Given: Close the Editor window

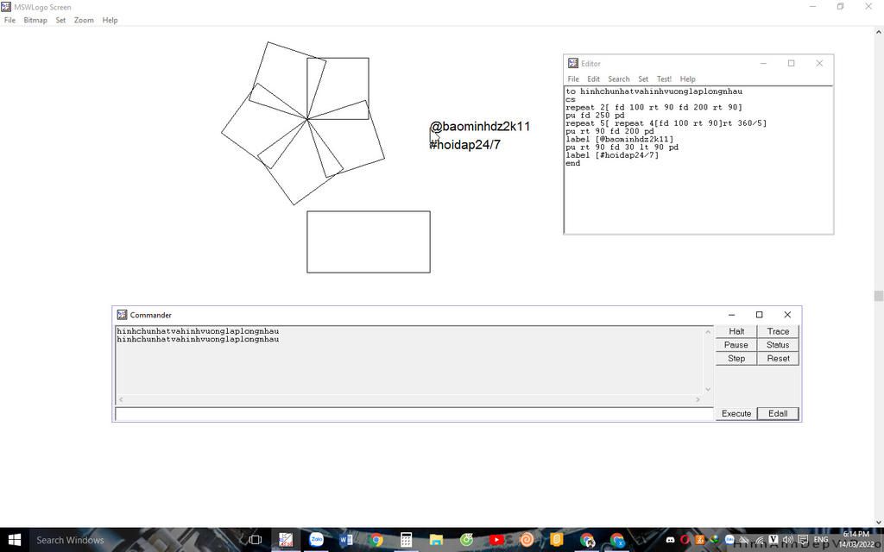Looking at the screenshot, I should click(x=819, y=63).
